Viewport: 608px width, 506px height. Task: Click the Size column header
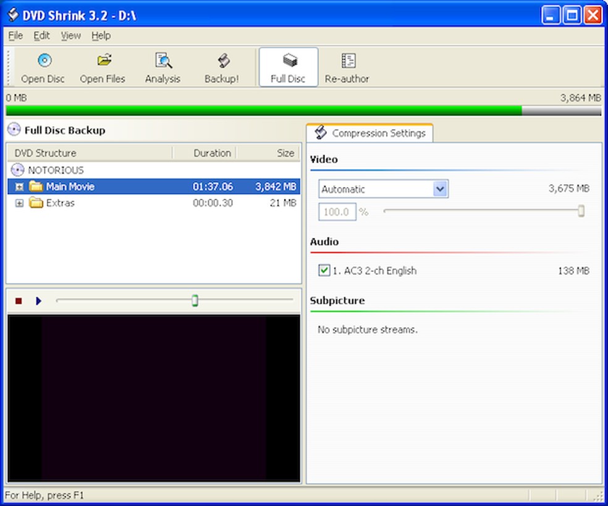[x=285, y=153]
